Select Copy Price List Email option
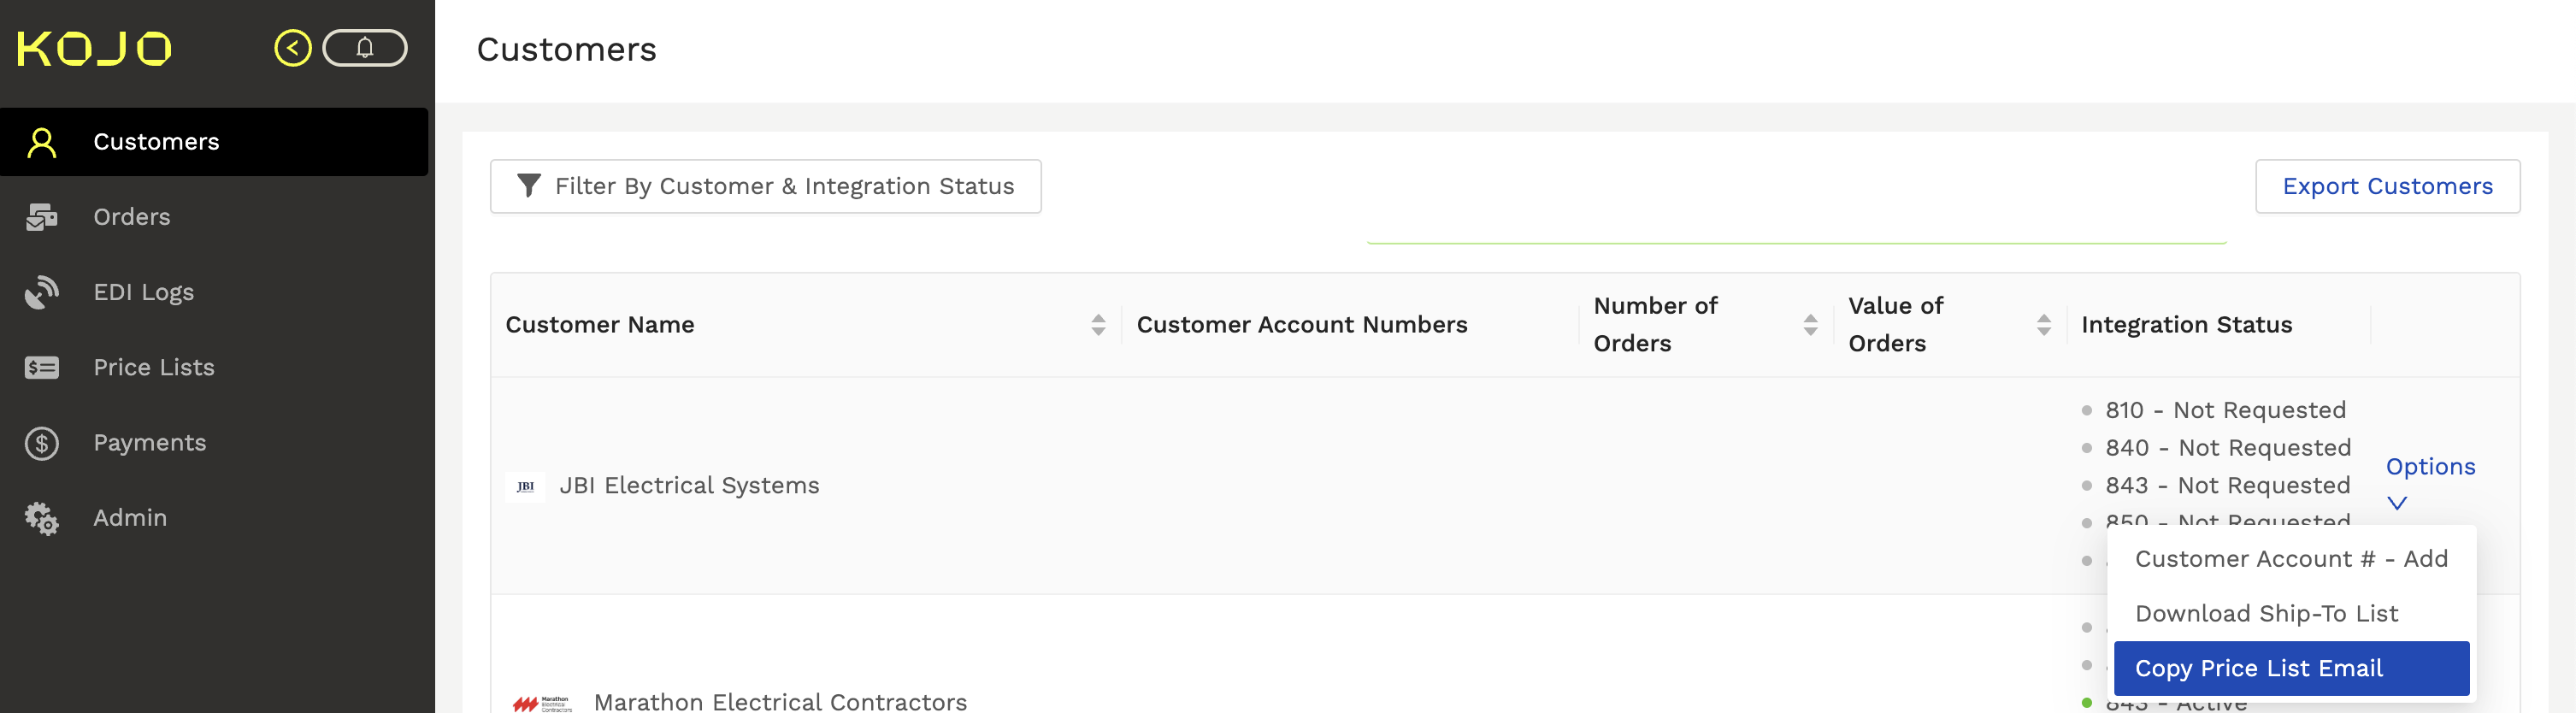The image size is (2576, 713). pos(2291,668)
